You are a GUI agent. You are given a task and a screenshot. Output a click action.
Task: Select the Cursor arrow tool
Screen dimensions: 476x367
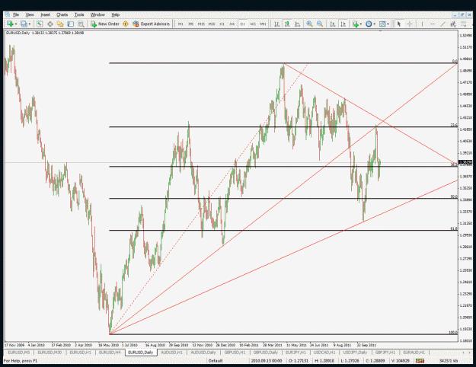pos(399,24)
